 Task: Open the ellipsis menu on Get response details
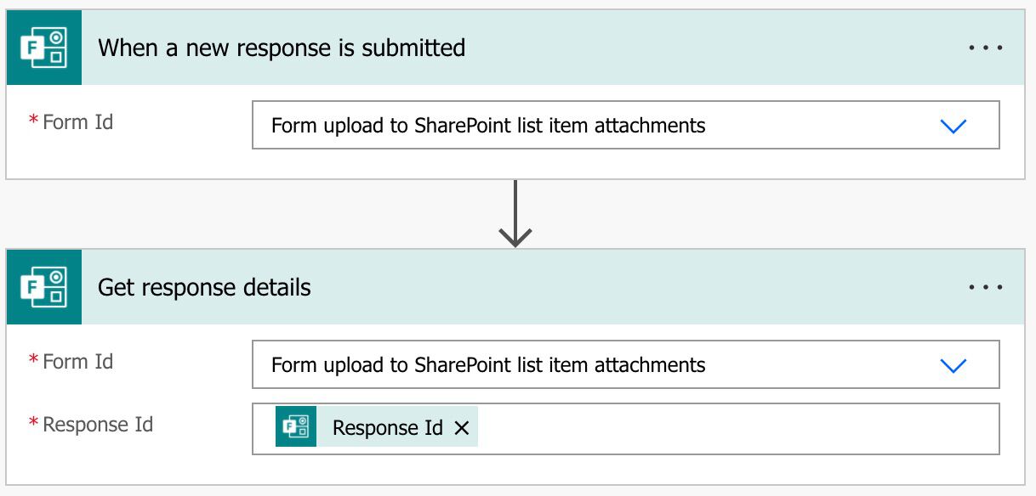[984, 286]
